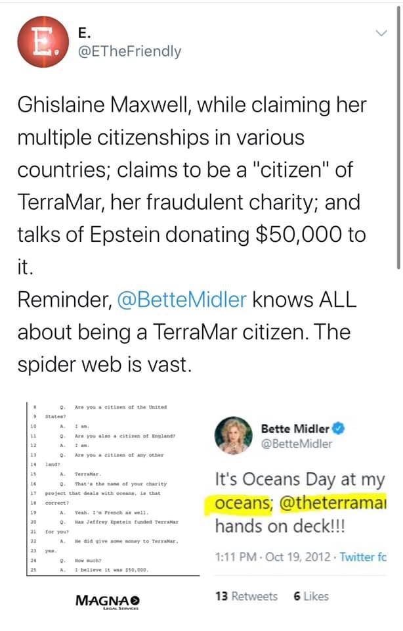This screenshot has width=403, height=631.
Task: Open the 1:11 PM Oct 19, 2012 timestamp
Action: click(x=273, y=558)
